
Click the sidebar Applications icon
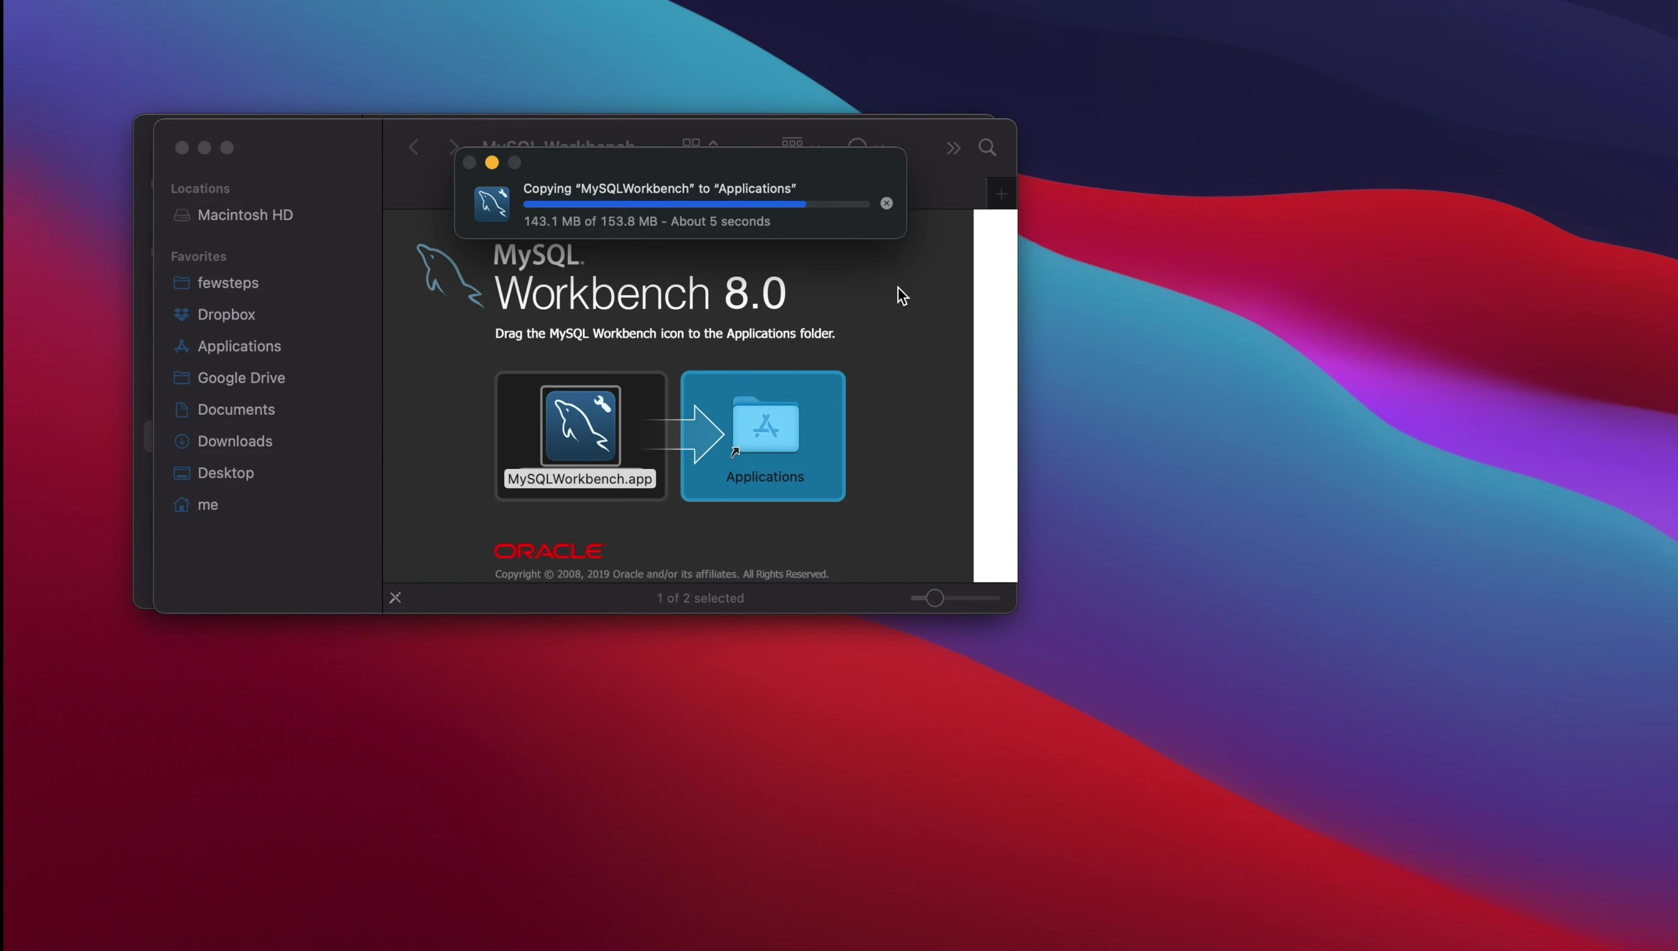[x=181, y=346]
